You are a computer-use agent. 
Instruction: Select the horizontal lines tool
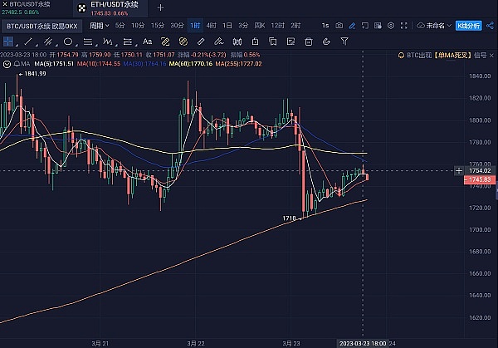point(88,42)
